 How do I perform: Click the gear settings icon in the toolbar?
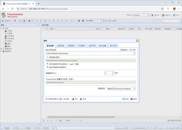tap(24, 21)
